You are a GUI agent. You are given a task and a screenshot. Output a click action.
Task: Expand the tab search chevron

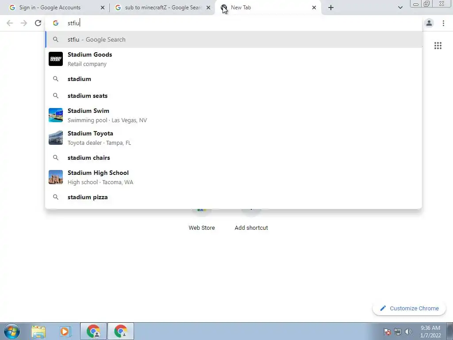400,8
